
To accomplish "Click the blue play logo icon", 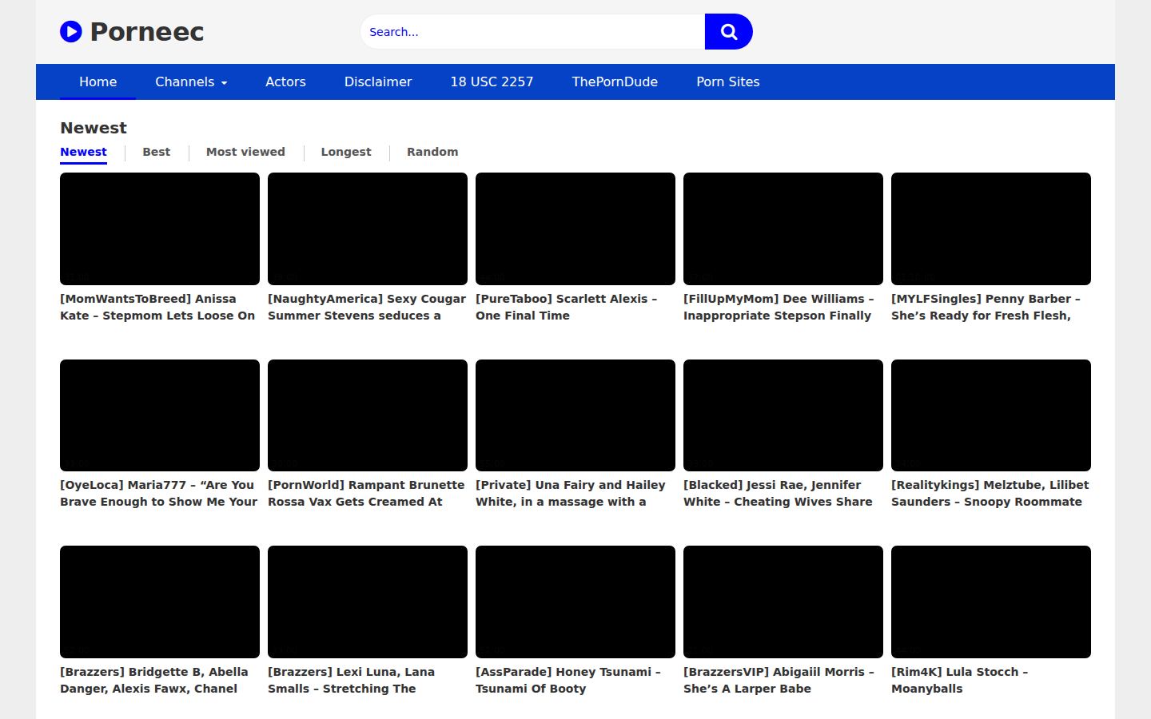I will [x=71, y=31].
